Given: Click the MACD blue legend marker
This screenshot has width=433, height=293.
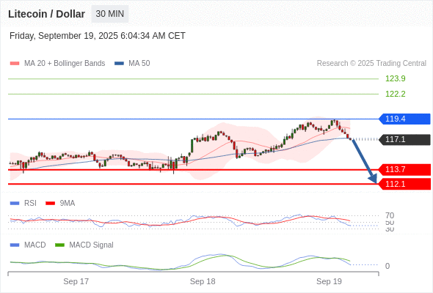Looking at the screenshot, I should coord(15,245).
